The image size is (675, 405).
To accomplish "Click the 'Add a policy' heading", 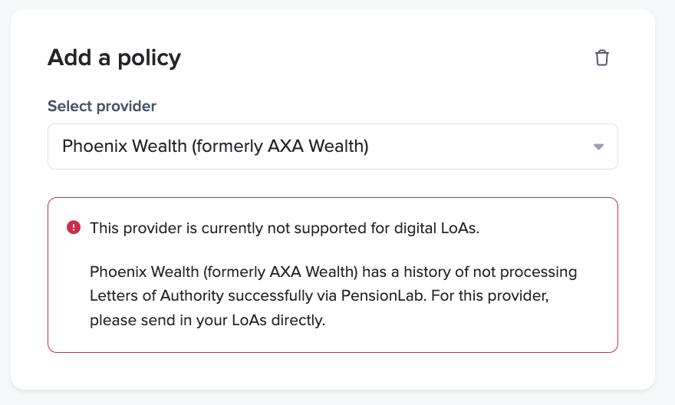I will tap(114, 58).
